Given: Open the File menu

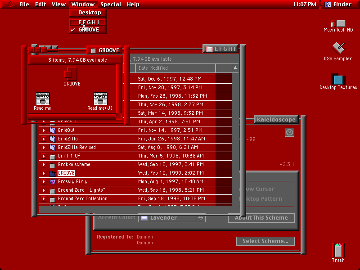Looking at the screenshot, I should (24, 4).
